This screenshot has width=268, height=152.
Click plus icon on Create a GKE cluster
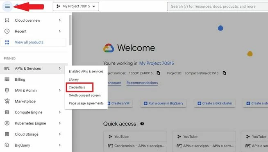[x=199, y=103]
